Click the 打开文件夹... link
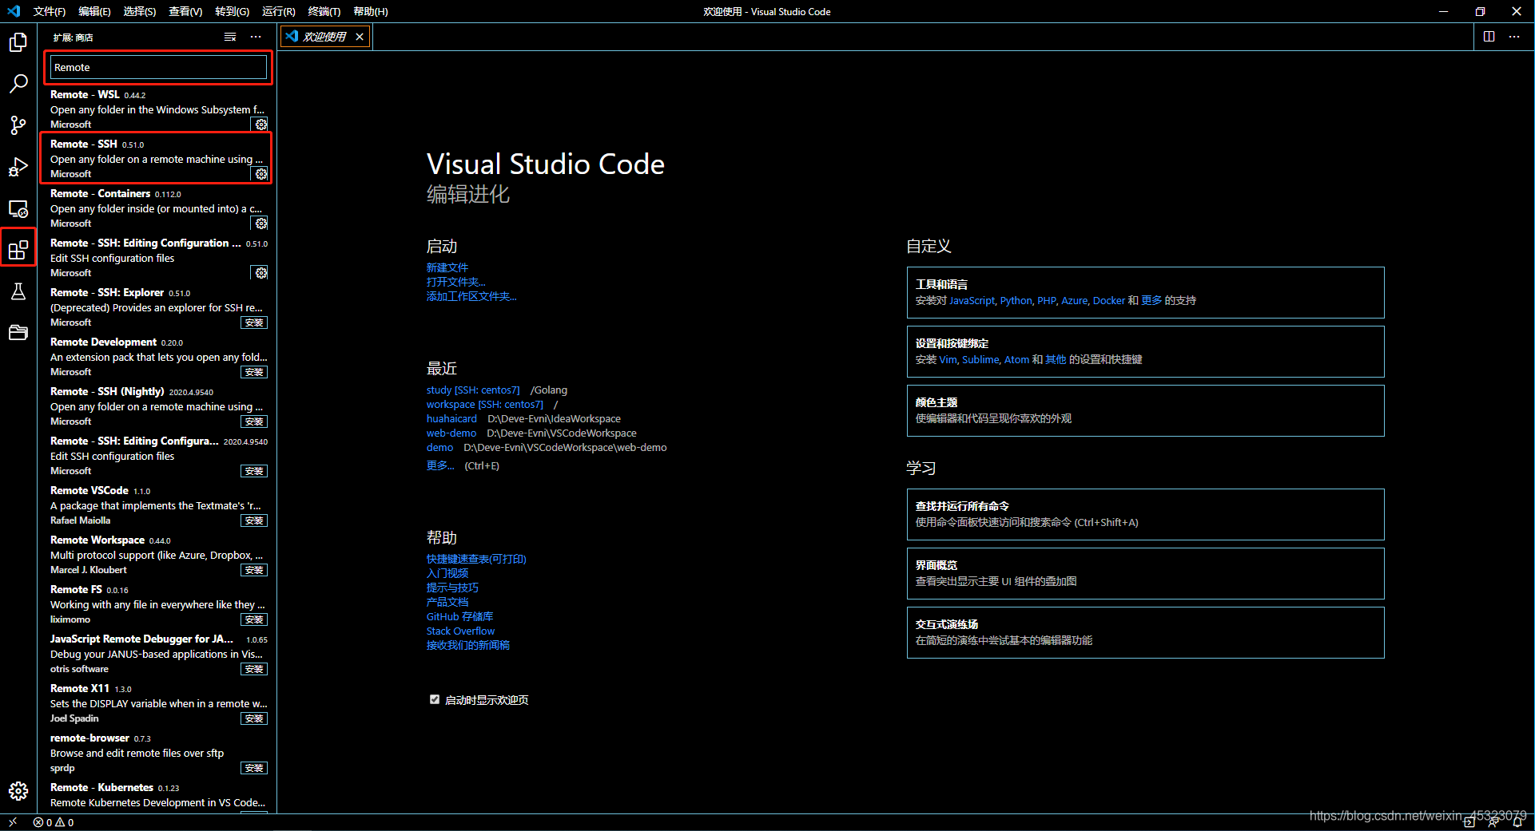Screen dimensions: 1535x831 [x=455, y=282]
